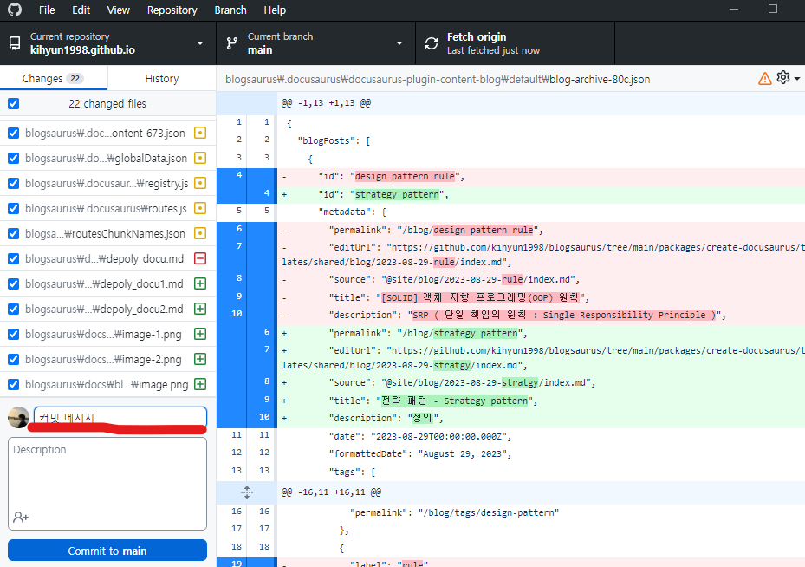Click added status icon for image-2.png
Screen dimensions: 805x567
[200, 360]
